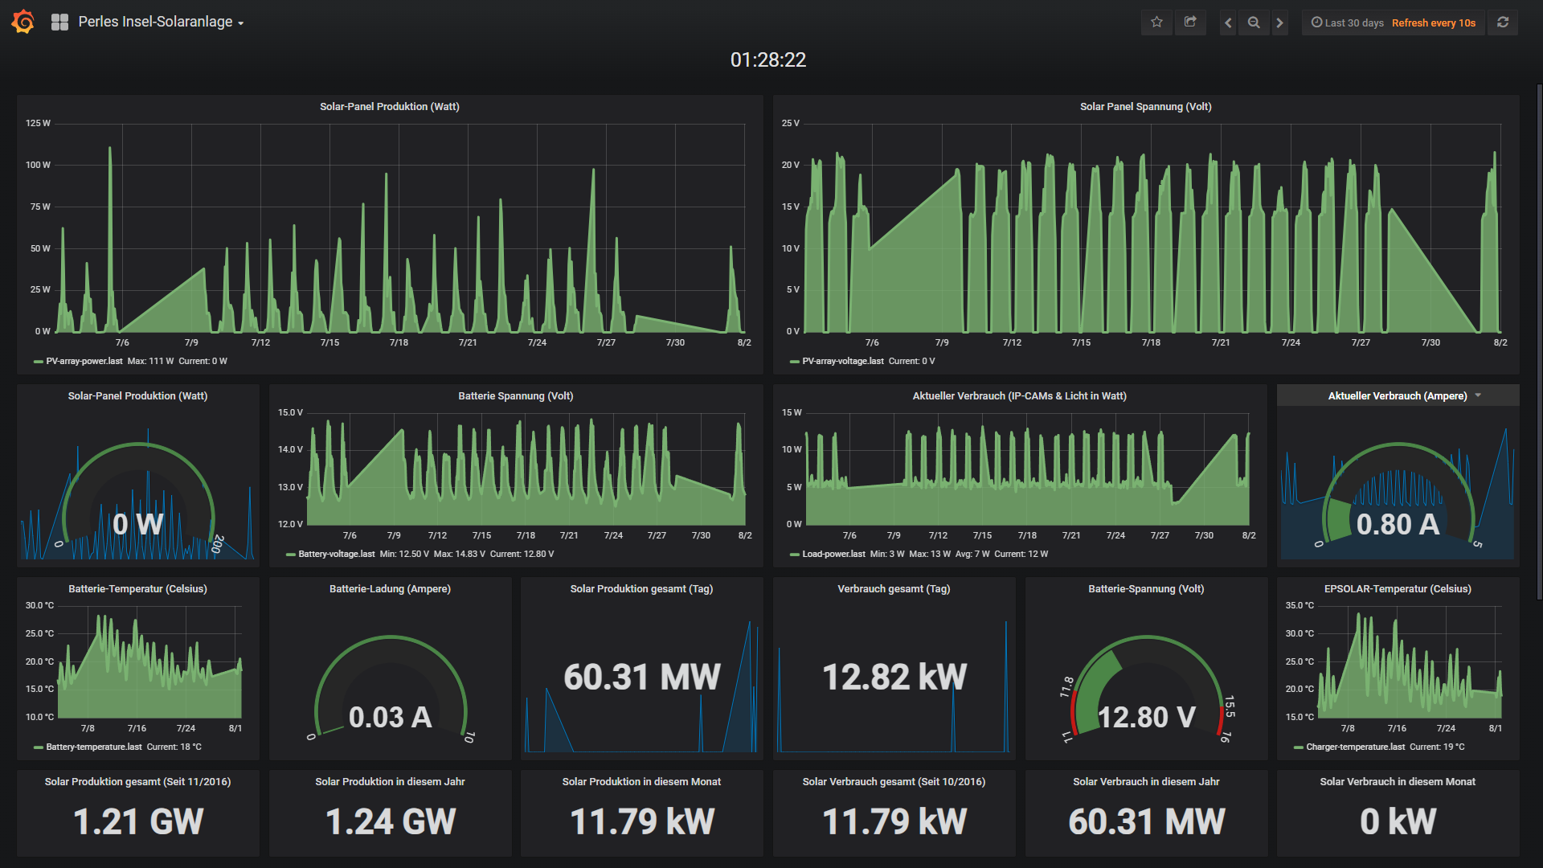Zoom out time range with magnifier icon
The height and width of the screenshot is (868, 1543).
(x=1253, y=23)
